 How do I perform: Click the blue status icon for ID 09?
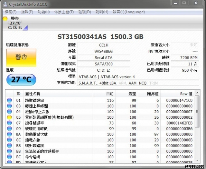click(9, 129)
